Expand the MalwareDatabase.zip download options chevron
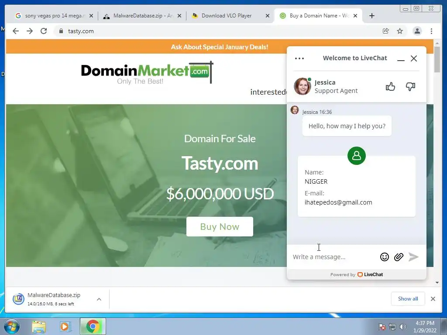This screenshot has height=335, width=447. click(99, 299)
